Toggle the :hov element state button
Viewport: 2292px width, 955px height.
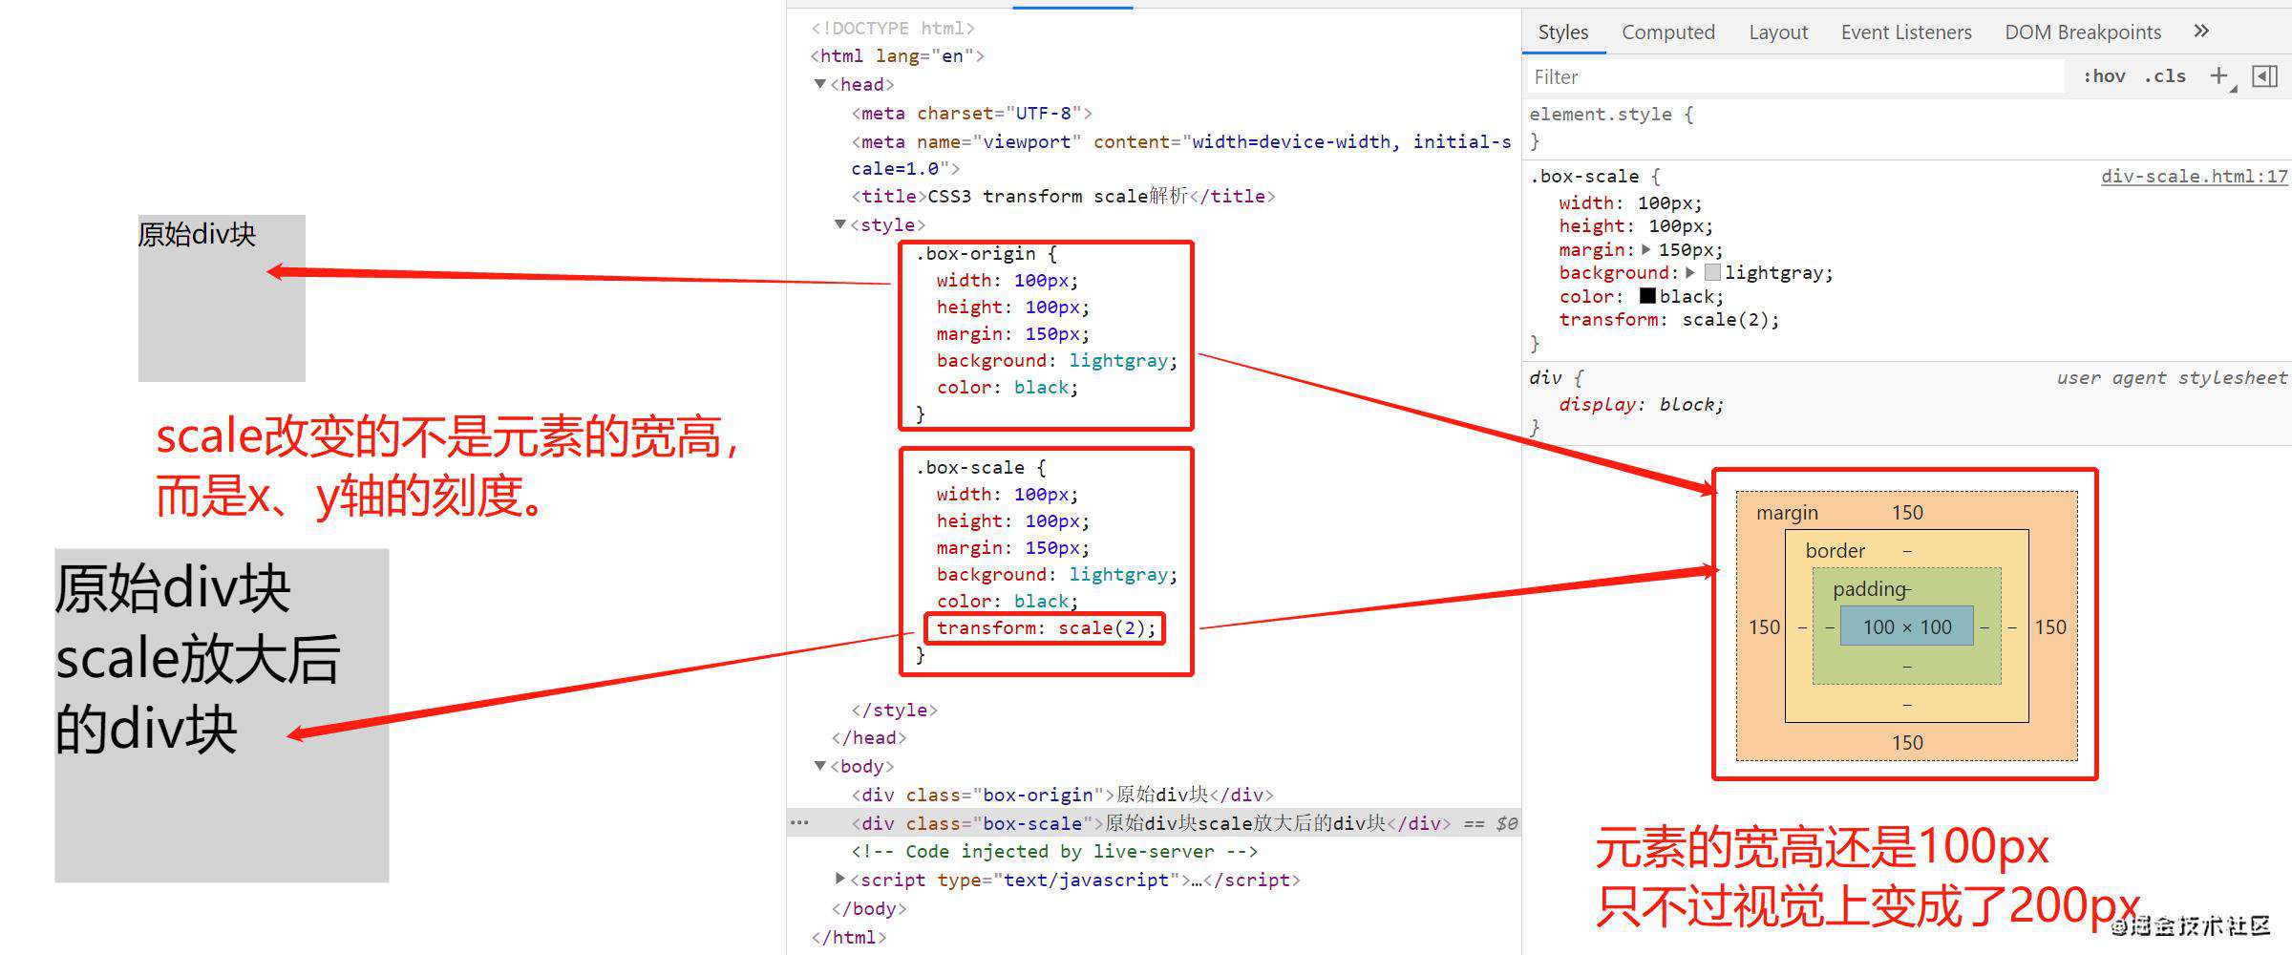click(2104, 76)
